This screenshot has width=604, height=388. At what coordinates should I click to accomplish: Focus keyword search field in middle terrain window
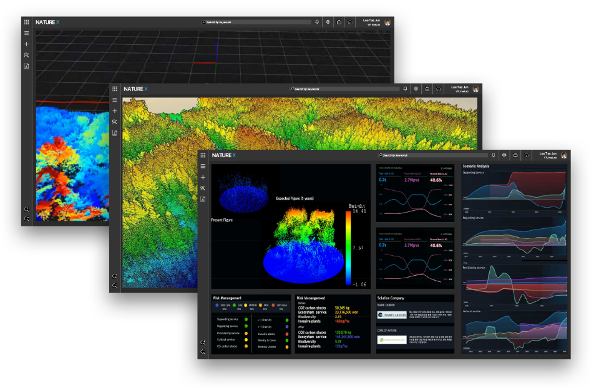click(x=344, y=89)
